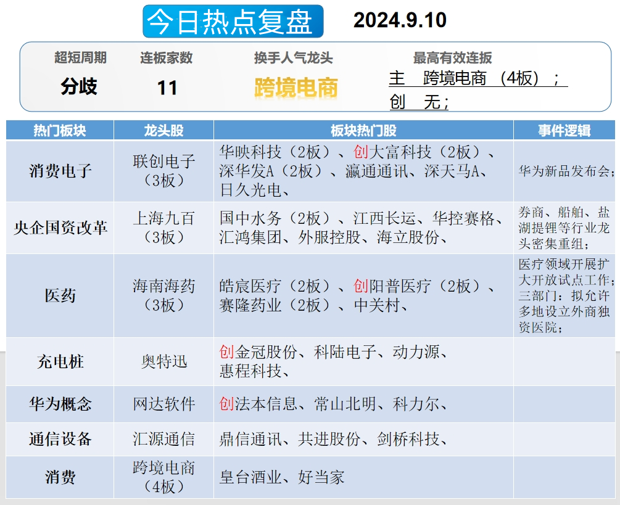Click 联创电子（3板） leader cell
The height and width of the screenshot is (505, 620).
coord(163,171)
